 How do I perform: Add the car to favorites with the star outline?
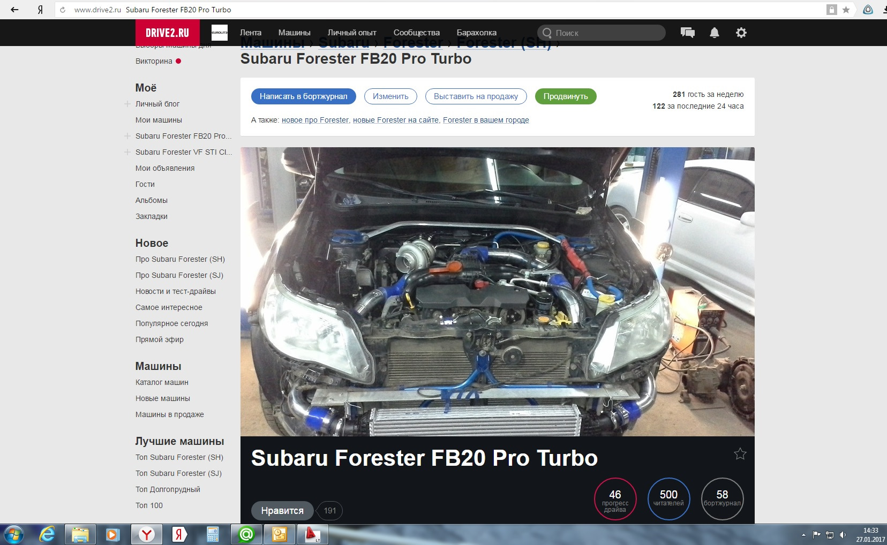point(740,454)
